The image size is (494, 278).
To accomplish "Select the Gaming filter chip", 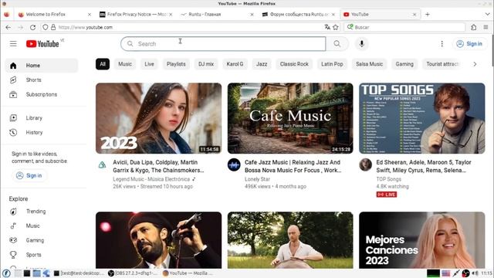I will 404,64.
